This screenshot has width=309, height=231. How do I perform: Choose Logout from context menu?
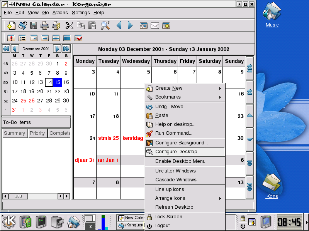(185, 226)
